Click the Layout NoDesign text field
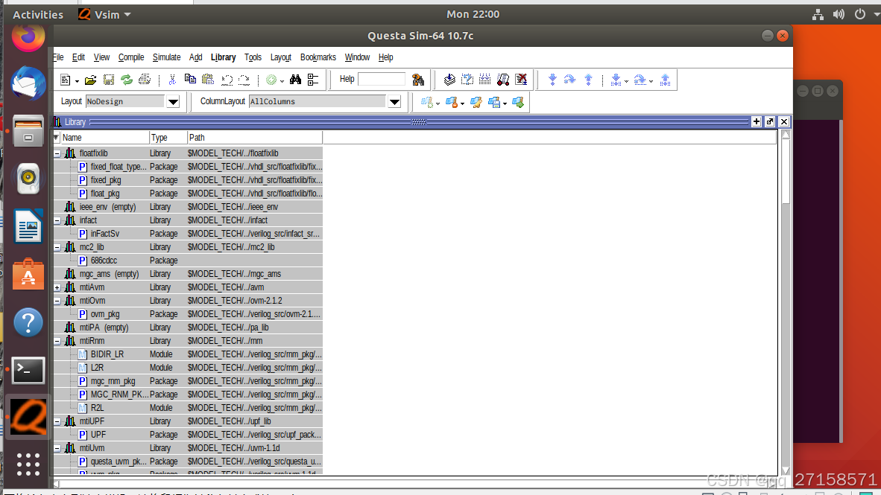Image resolution: width=881 pixels, height=495 pixels. coord(124,101)
